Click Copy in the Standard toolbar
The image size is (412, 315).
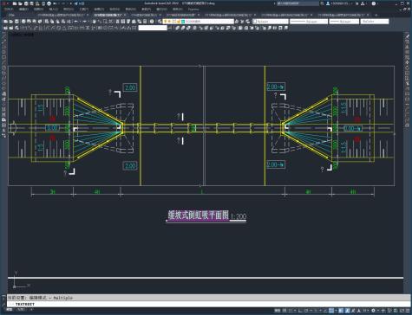click(x=52, y=22)
